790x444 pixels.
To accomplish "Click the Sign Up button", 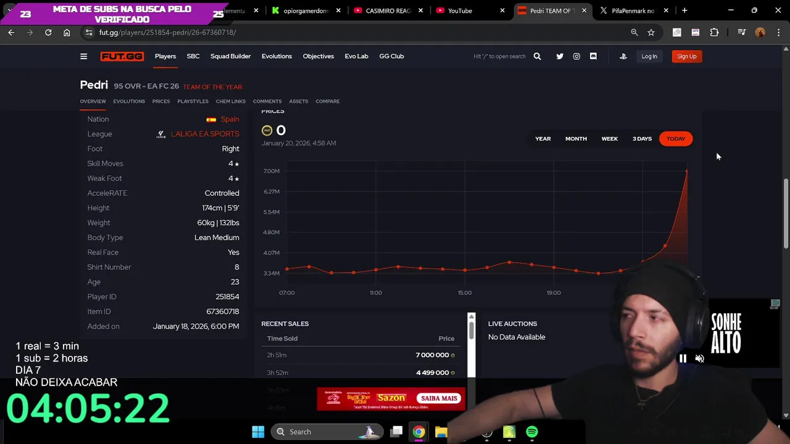I will click(x=686, y=56).
